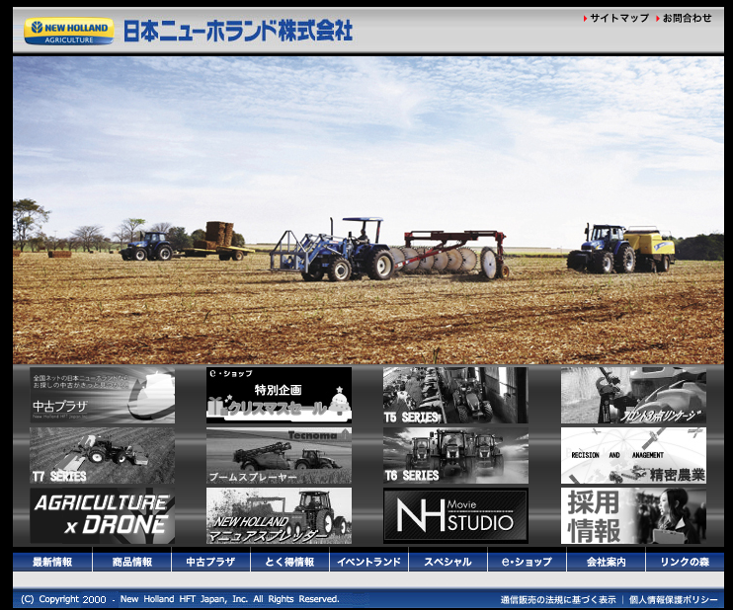Open とく得情報 navigation item
The height and width of the screenshot is (610, 733).
(289, 562)
